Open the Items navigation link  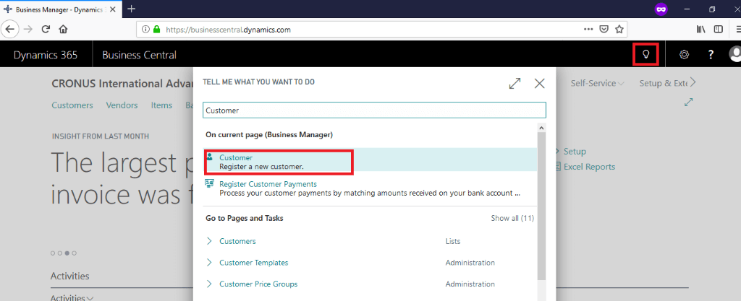pos(161,105)
